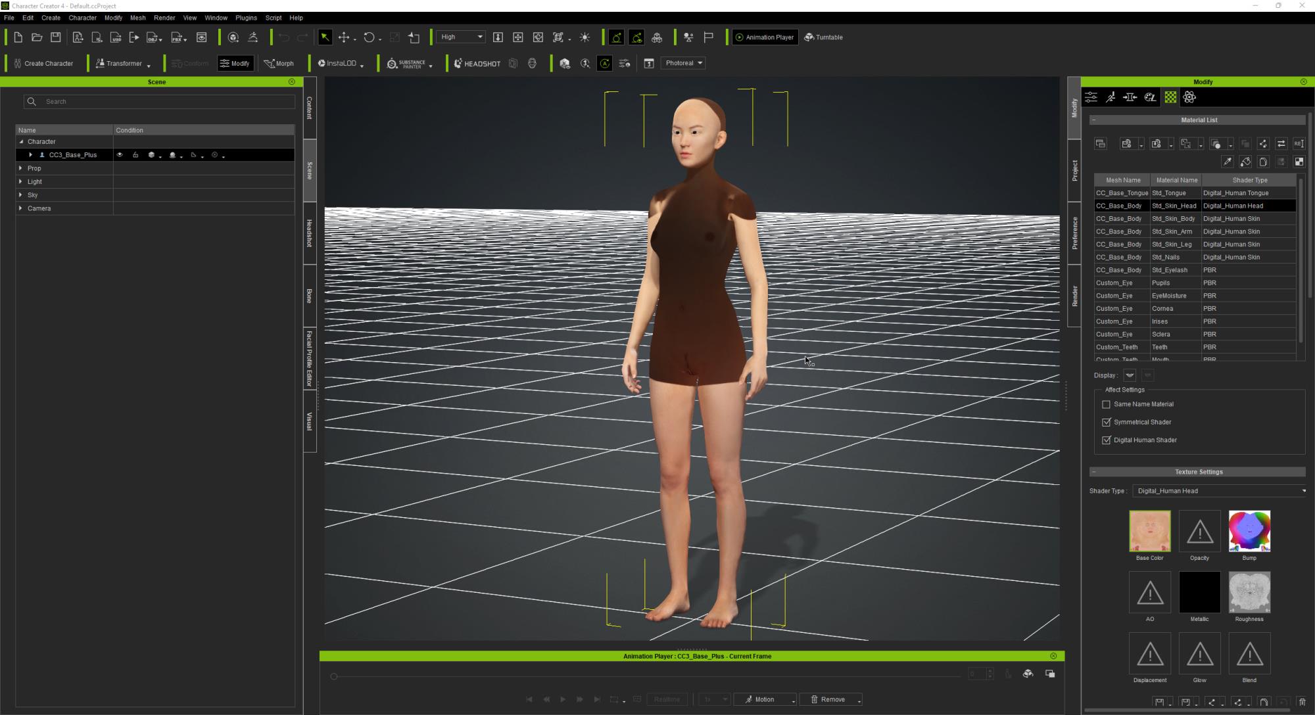
Task: Click the Turntable button
Action: click(823, 37)
